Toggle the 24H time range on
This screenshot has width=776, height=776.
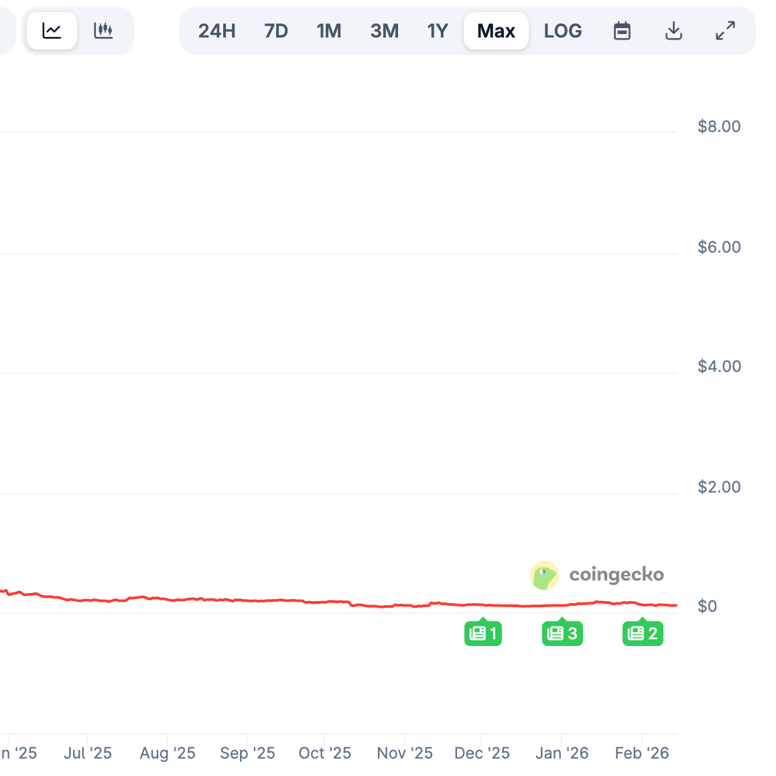216,30
